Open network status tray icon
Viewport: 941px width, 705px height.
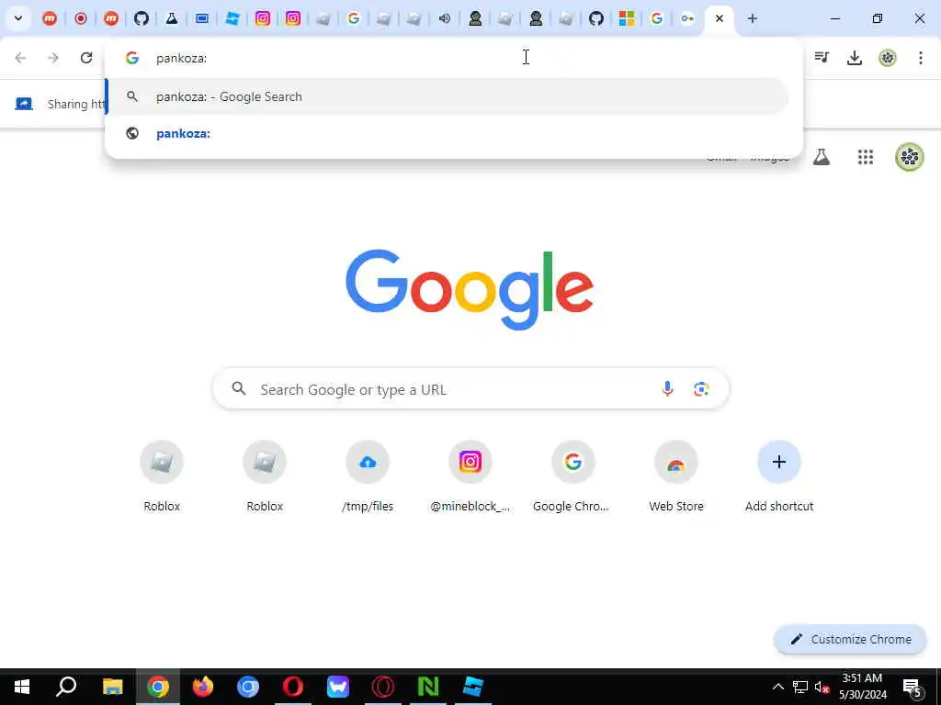pos(800,687)
